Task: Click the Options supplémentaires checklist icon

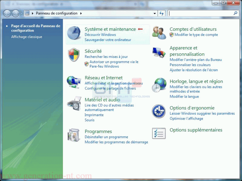Action: 159,134
